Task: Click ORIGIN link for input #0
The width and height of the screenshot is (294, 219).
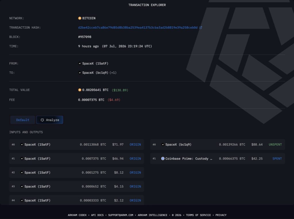Action: tap(135, 144)
